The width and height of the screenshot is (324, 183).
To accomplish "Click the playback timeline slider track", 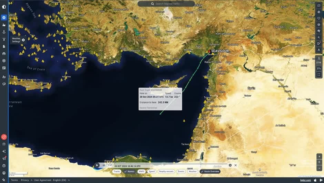I will click(172, 164).
